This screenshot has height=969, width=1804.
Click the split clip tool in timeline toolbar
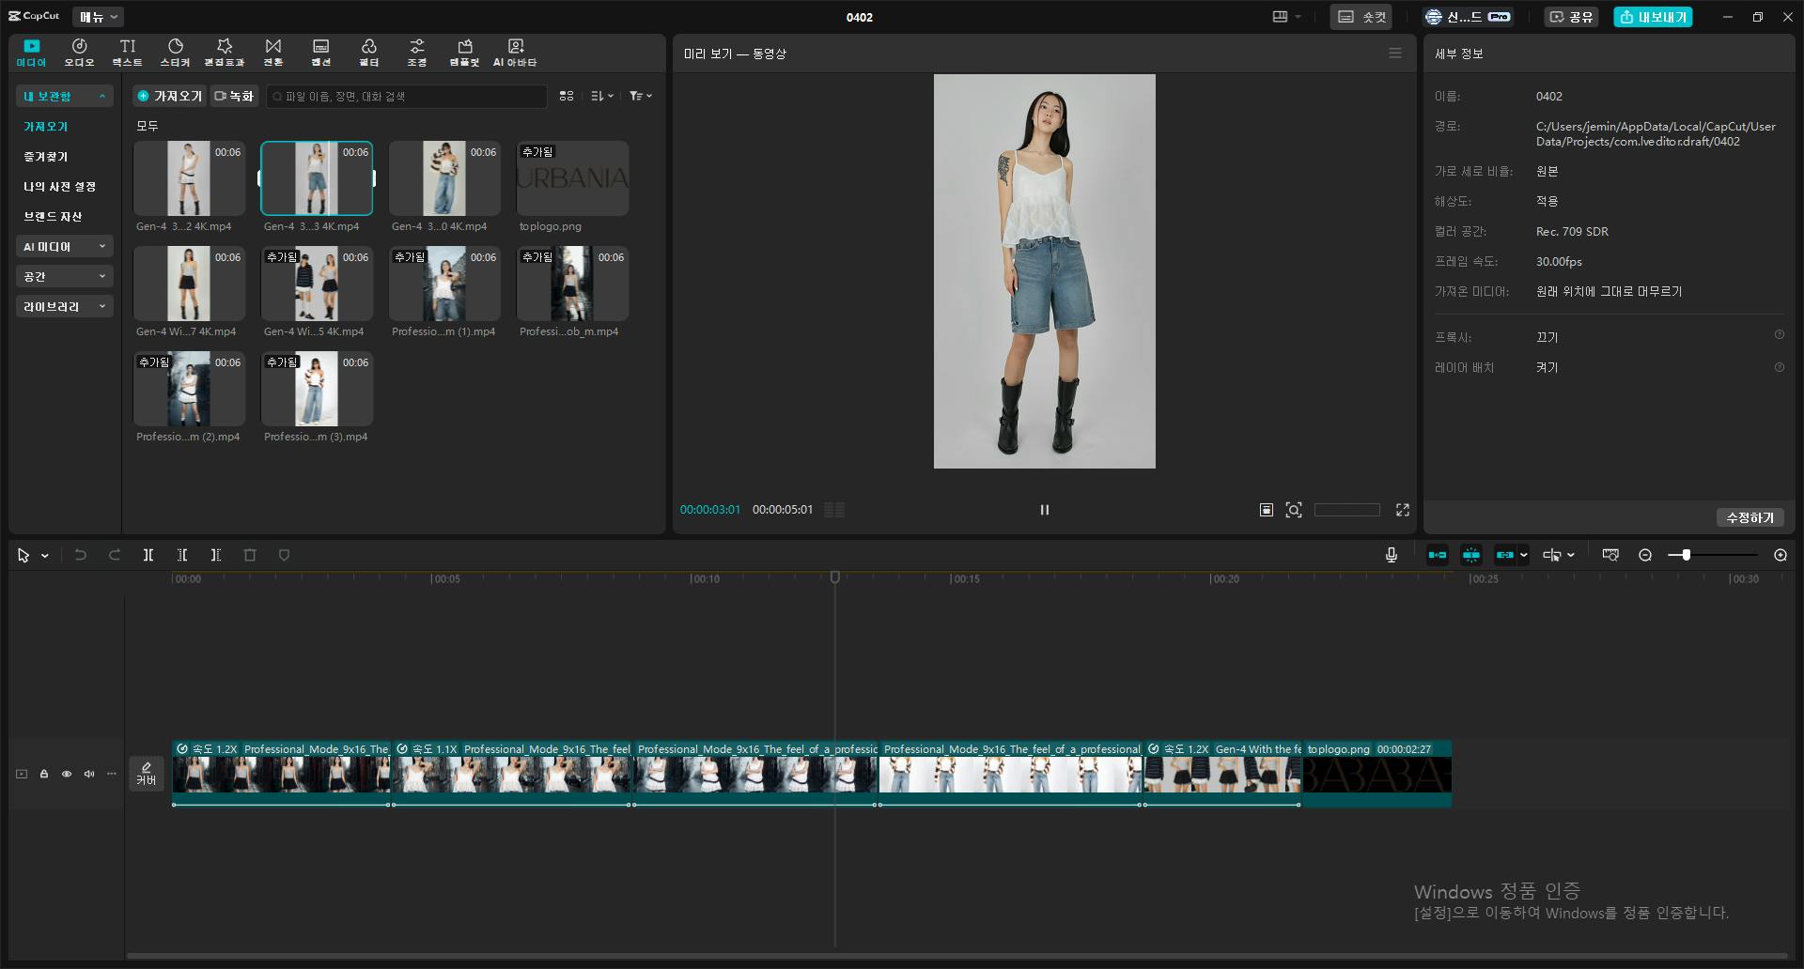click(x=148, y=556)
